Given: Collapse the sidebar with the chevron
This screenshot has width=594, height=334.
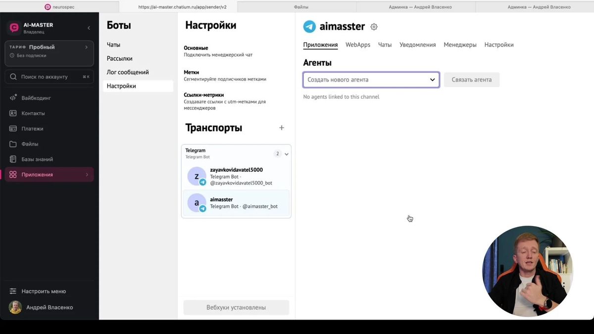Looking at the screenshot, I should pyautogui.click(x=89, y=28).
